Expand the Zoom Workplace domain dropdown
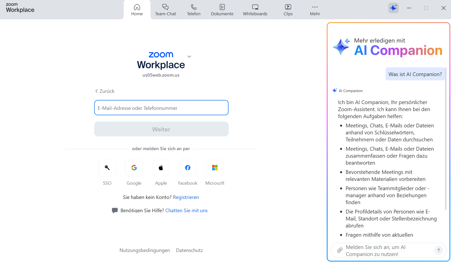This screenshot has height=262, width=451. click(x=189, y=57)
